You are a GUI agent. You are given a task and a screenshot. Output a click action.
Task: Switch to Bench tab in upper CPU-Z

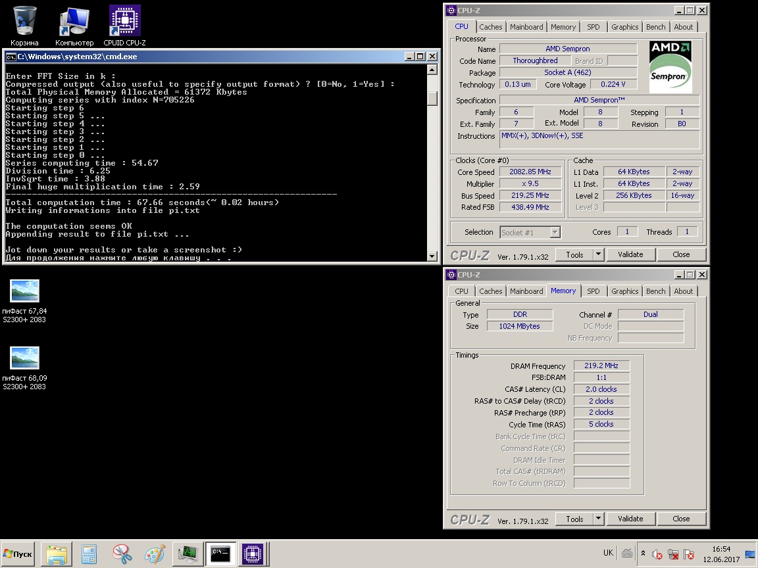coord(655,27)
